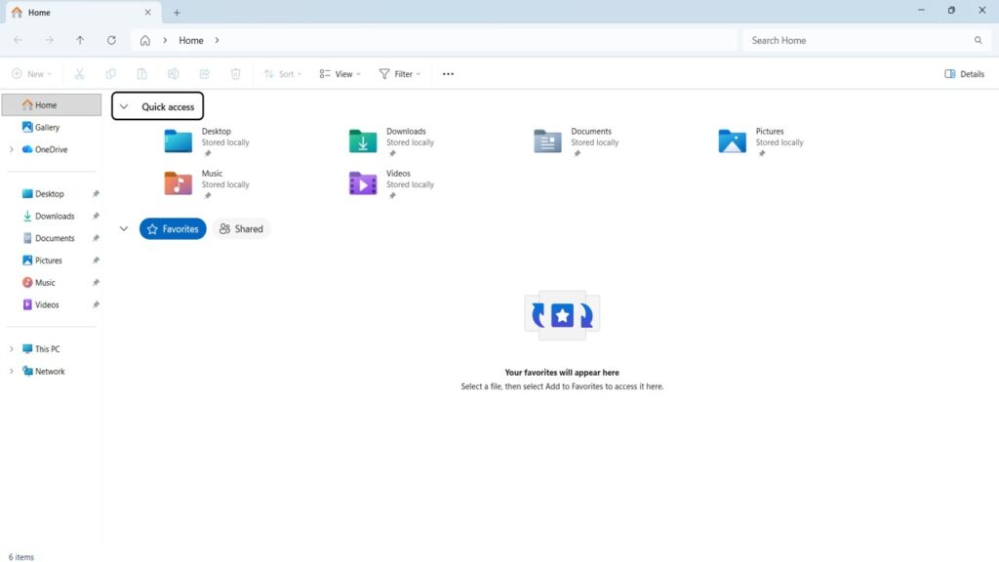Click the See more three-dots button
Screen dimensions: 999x562
(448, 74)
